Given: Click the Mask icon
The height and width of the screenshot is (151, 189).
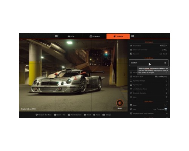Looking at the screenshot, I should pyautogui.click(x=131, y=105).
